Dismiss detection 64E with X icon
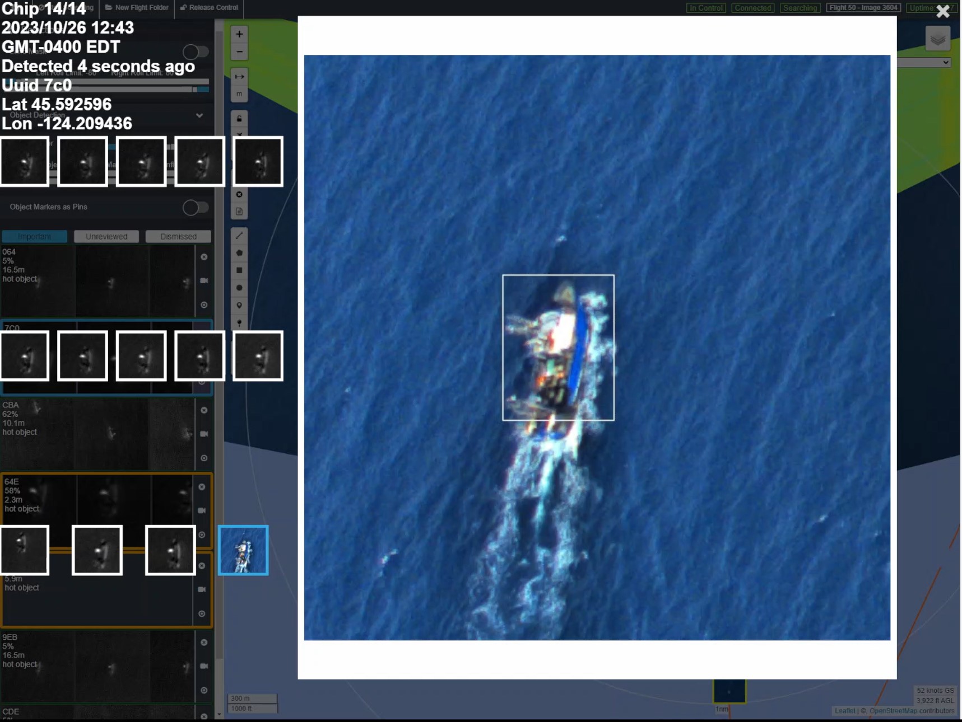The width and height of the screenshot is (962, 722). (x=202, y=487)
